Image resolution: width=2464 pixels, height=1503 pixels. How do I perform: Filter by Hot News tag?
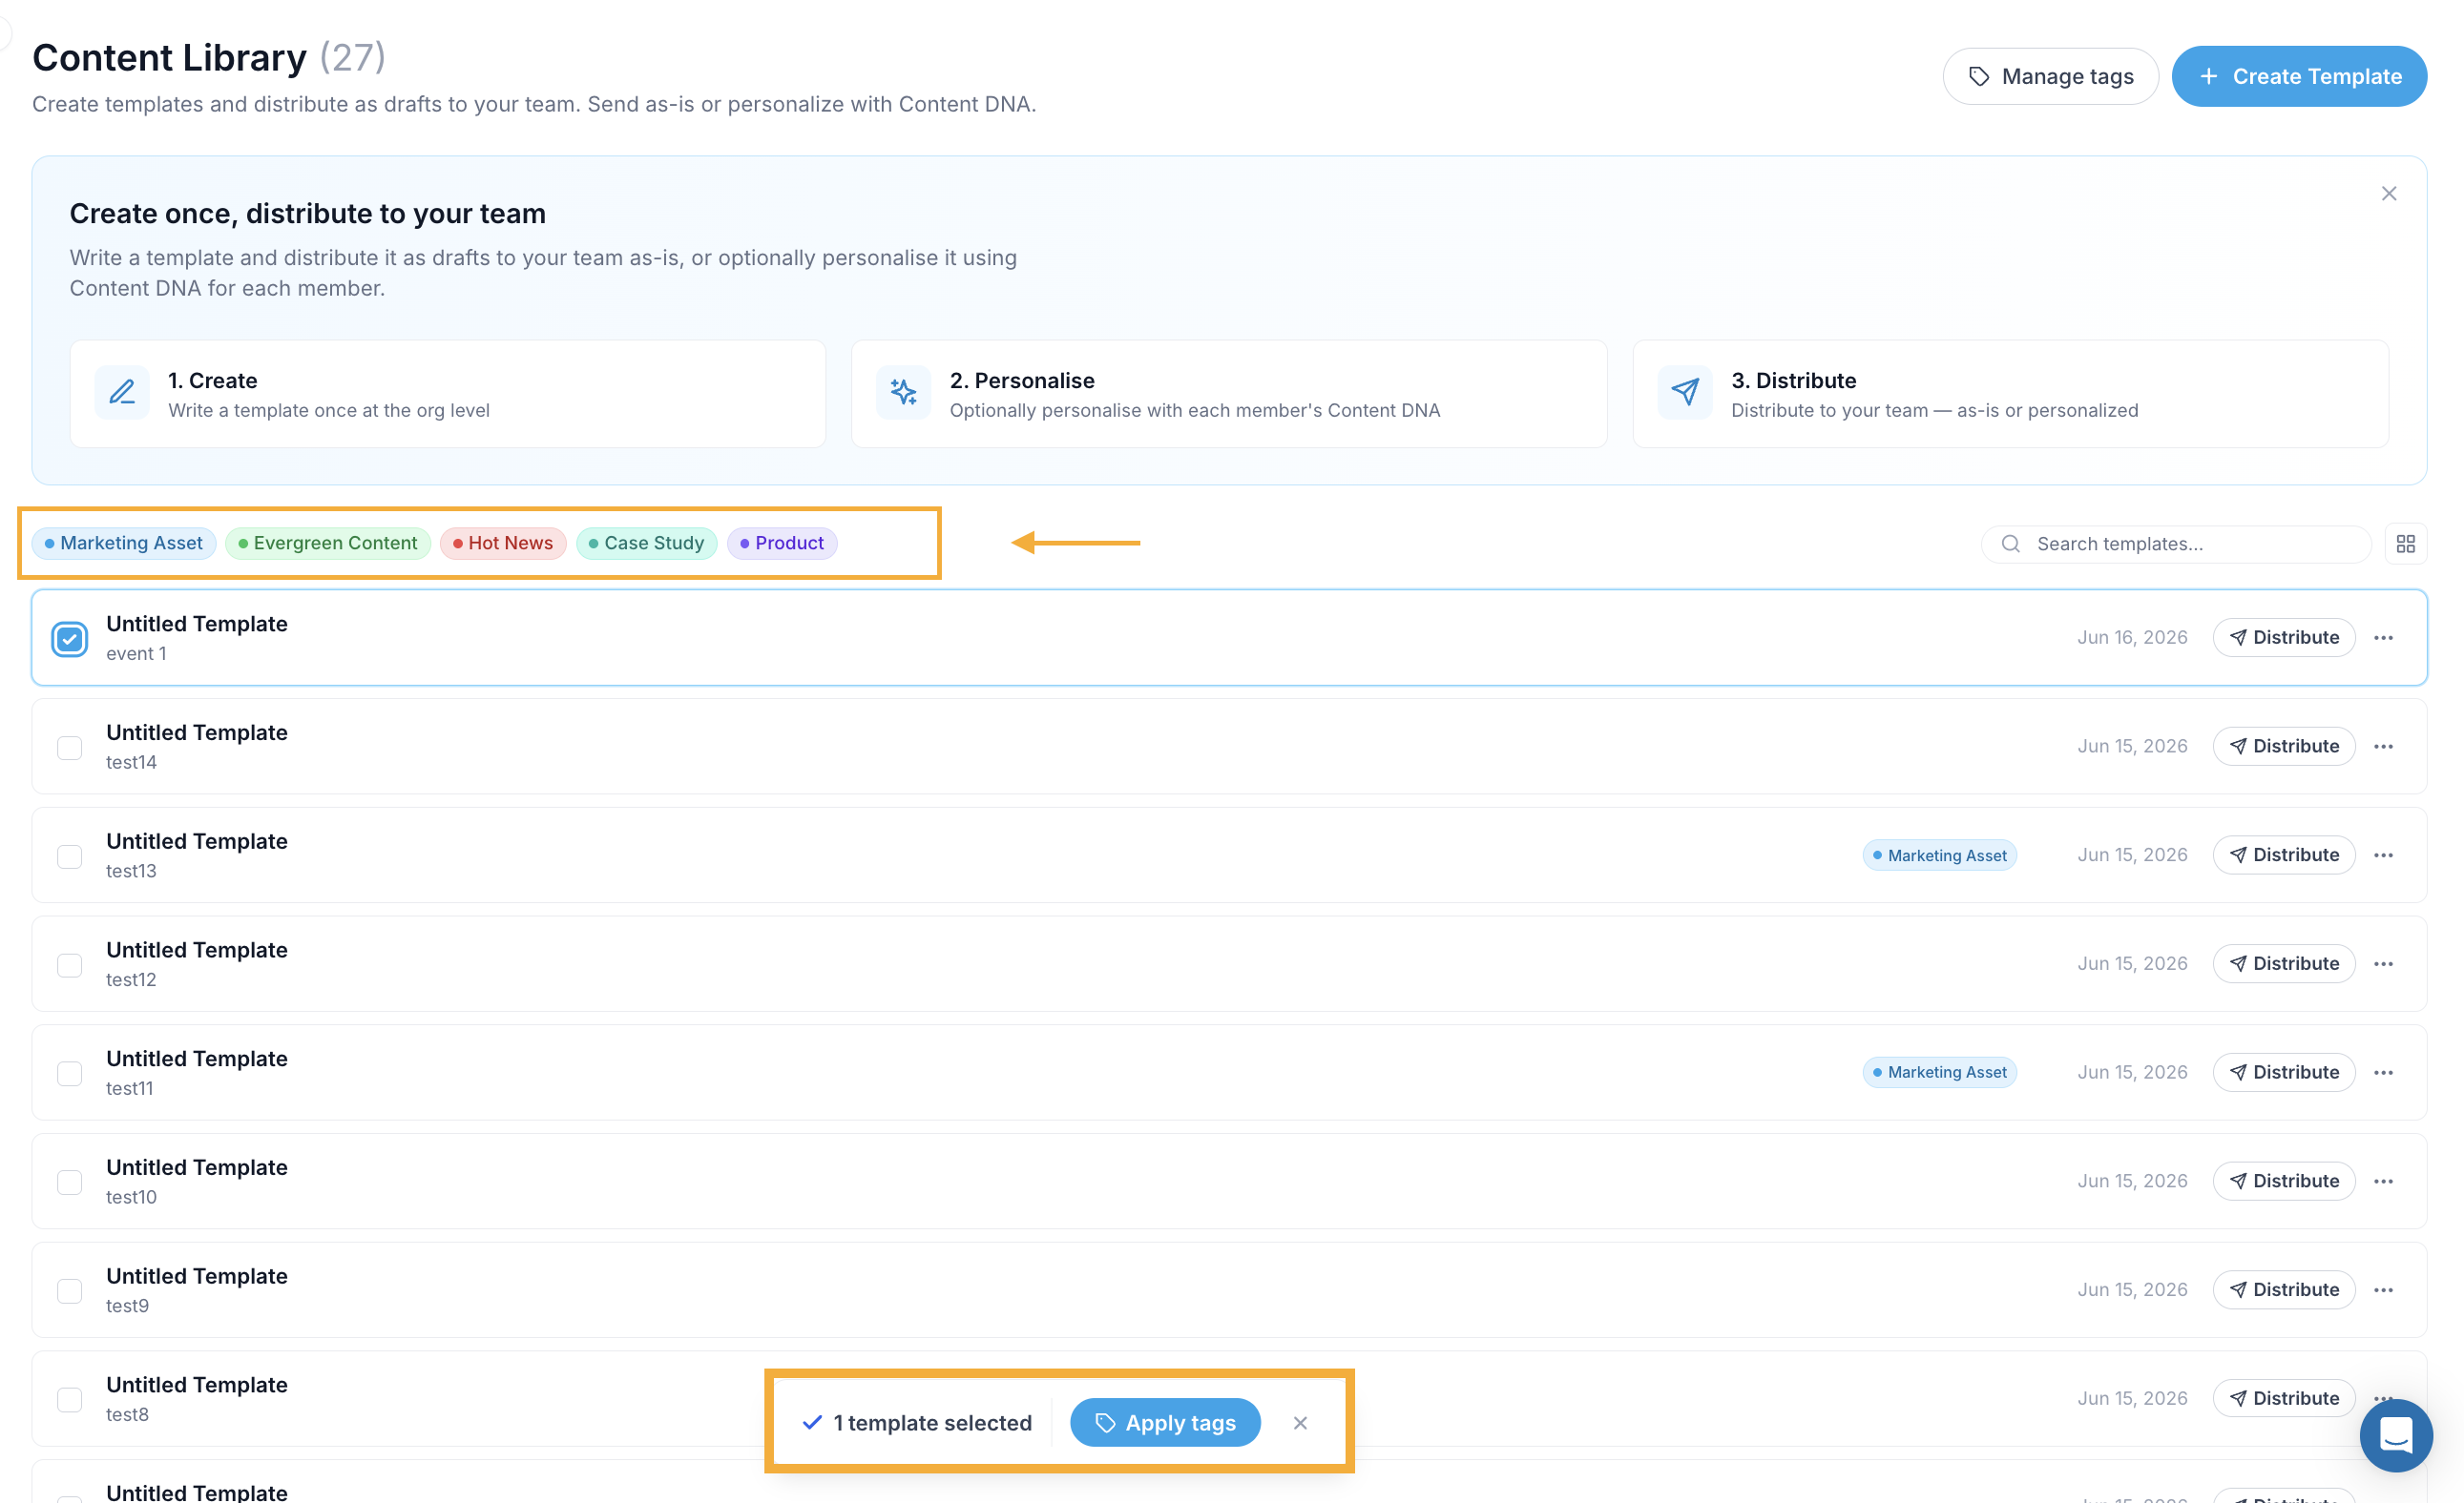[x=503, y=543]
